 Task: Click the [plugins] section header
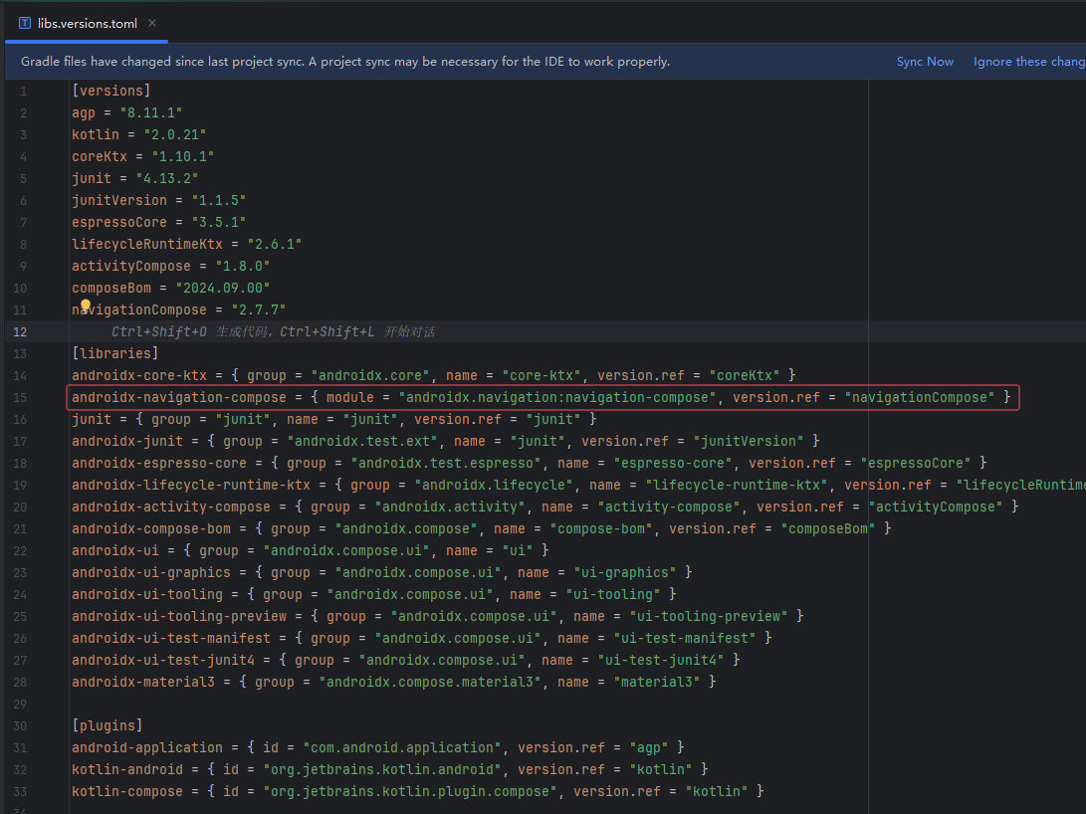108,726
